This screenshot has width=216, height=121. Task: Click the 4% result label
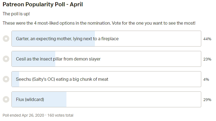click(206, 79)
